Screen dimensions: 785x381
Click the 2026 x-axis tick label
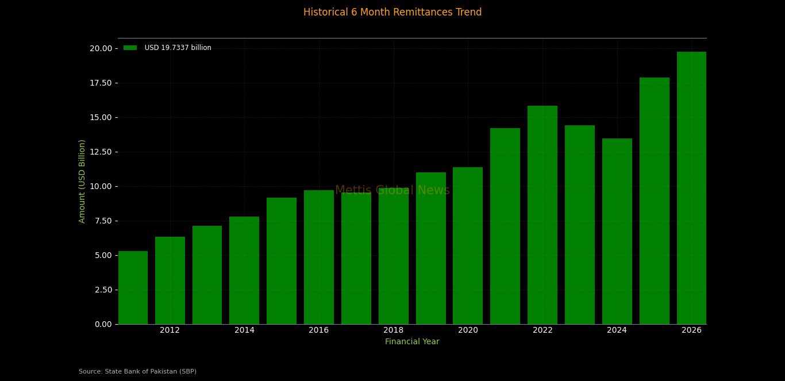point(691,330)
